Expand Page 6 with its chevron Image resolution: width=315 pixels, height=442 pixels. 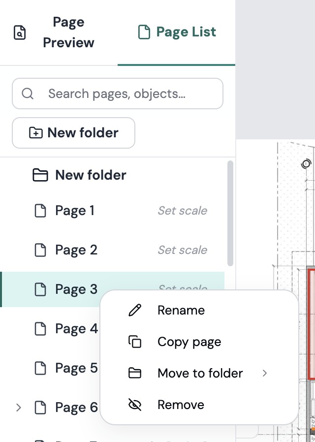coord(19,408)
